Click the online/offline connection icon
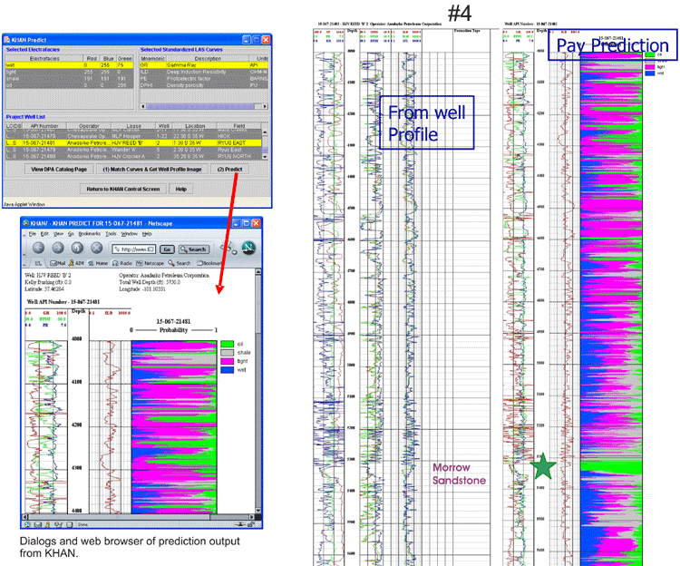The width and height of the screenshot is (680, 566). pos(240,525)
